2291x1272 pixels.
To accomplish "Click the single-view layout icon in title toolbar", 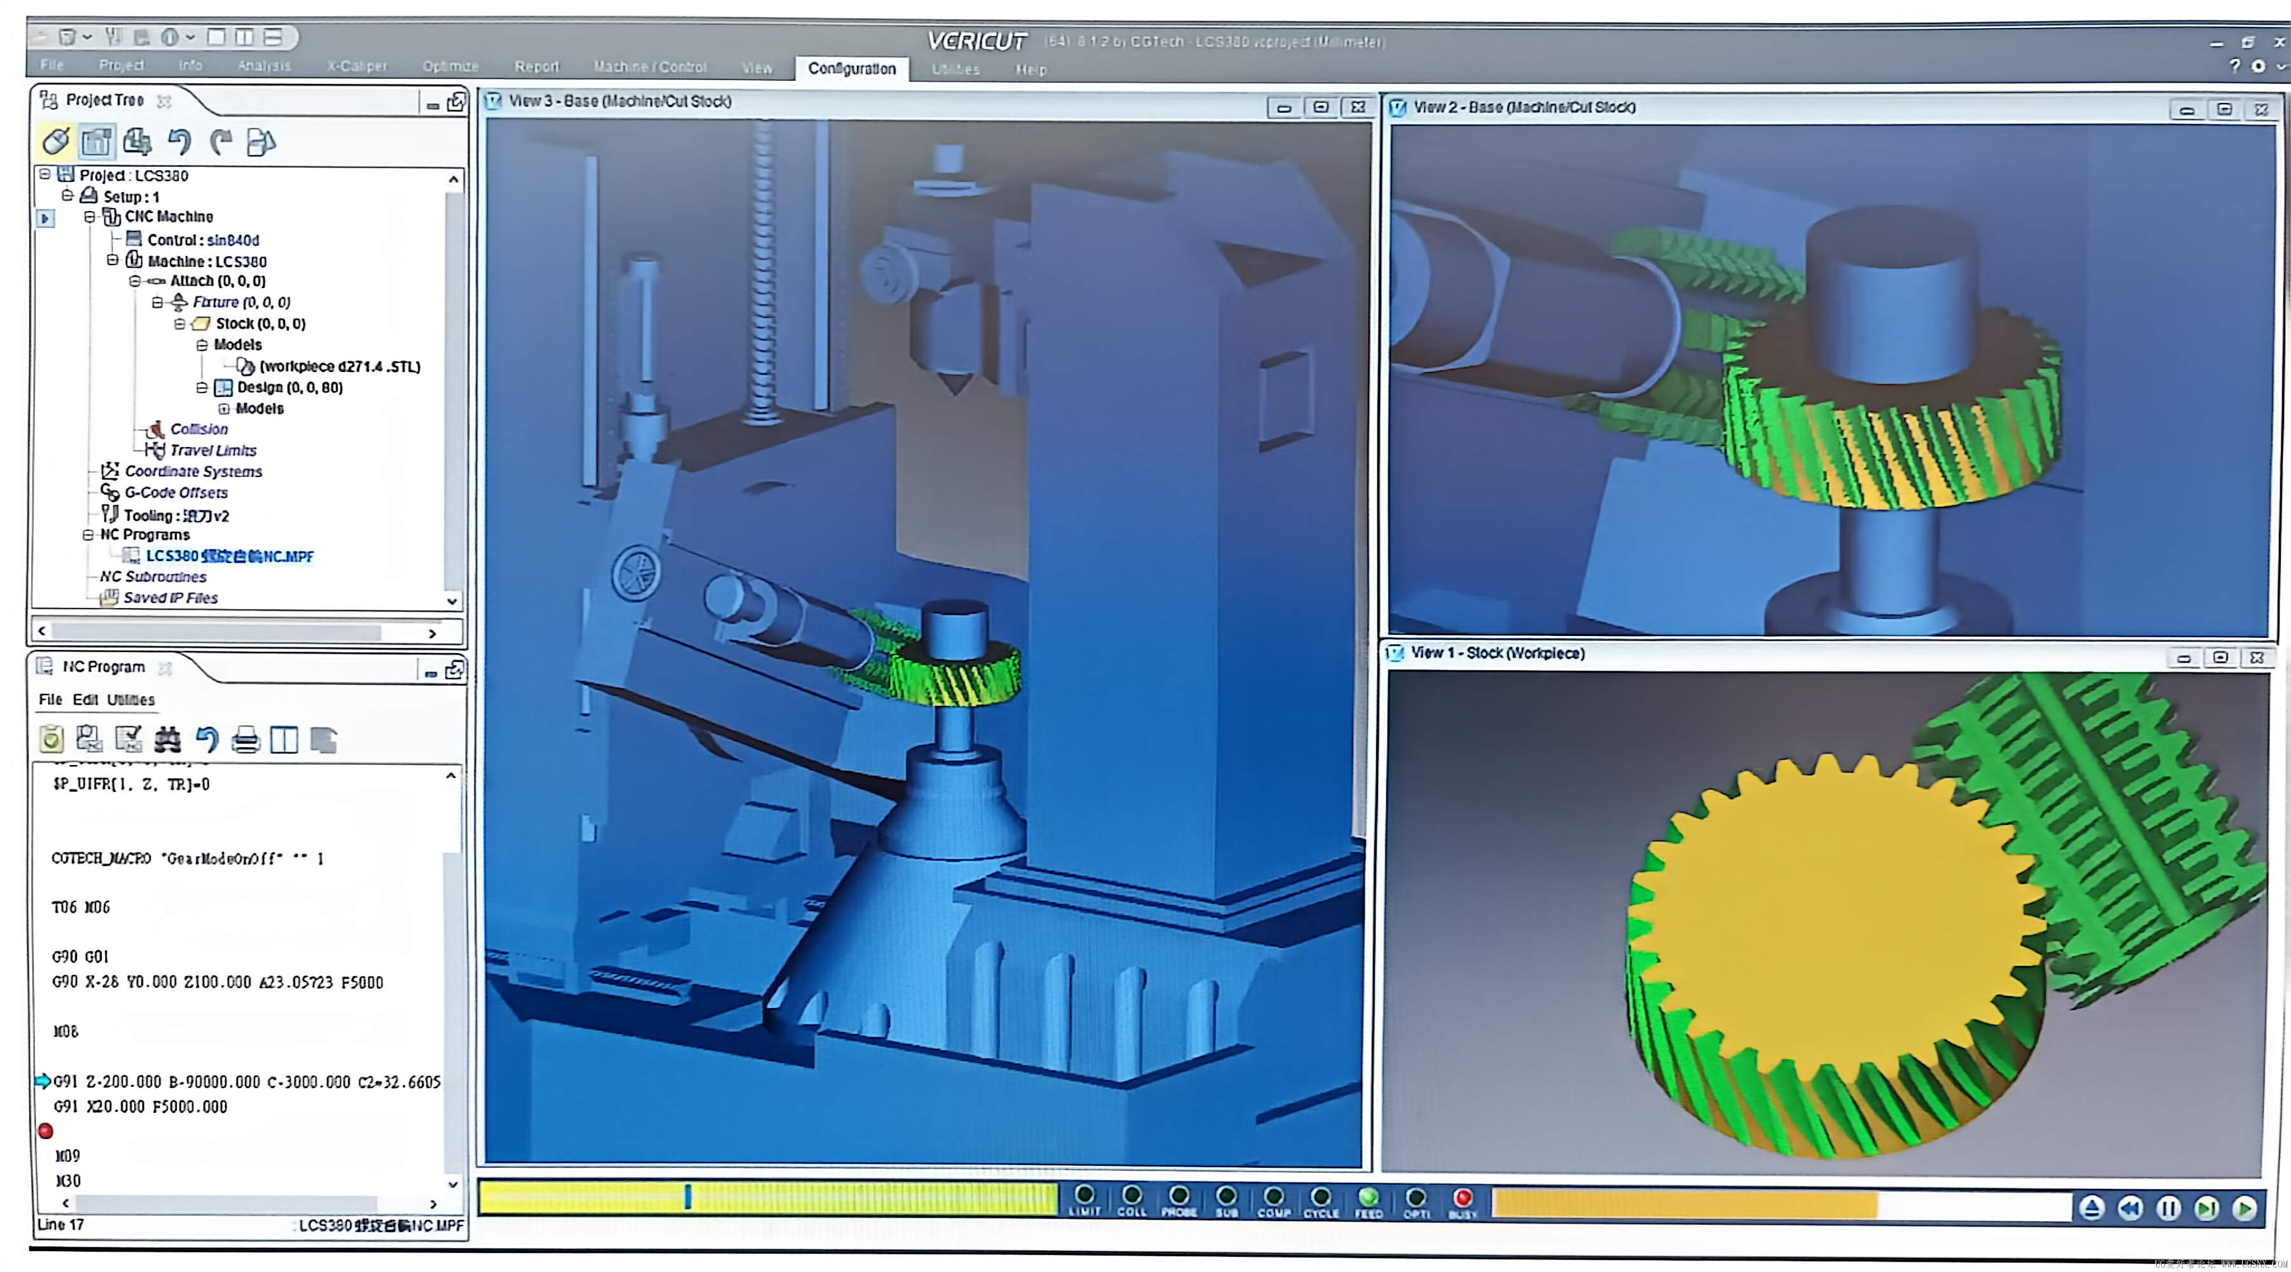I will click(216, 36).
